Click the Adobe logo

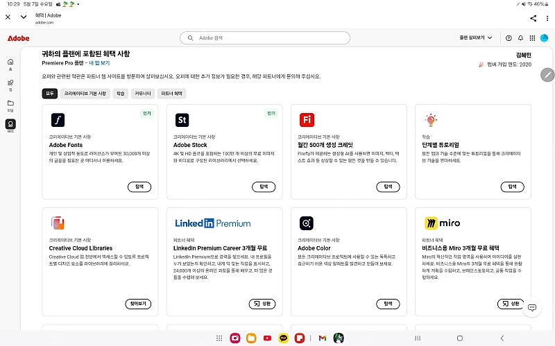point(19,38)
